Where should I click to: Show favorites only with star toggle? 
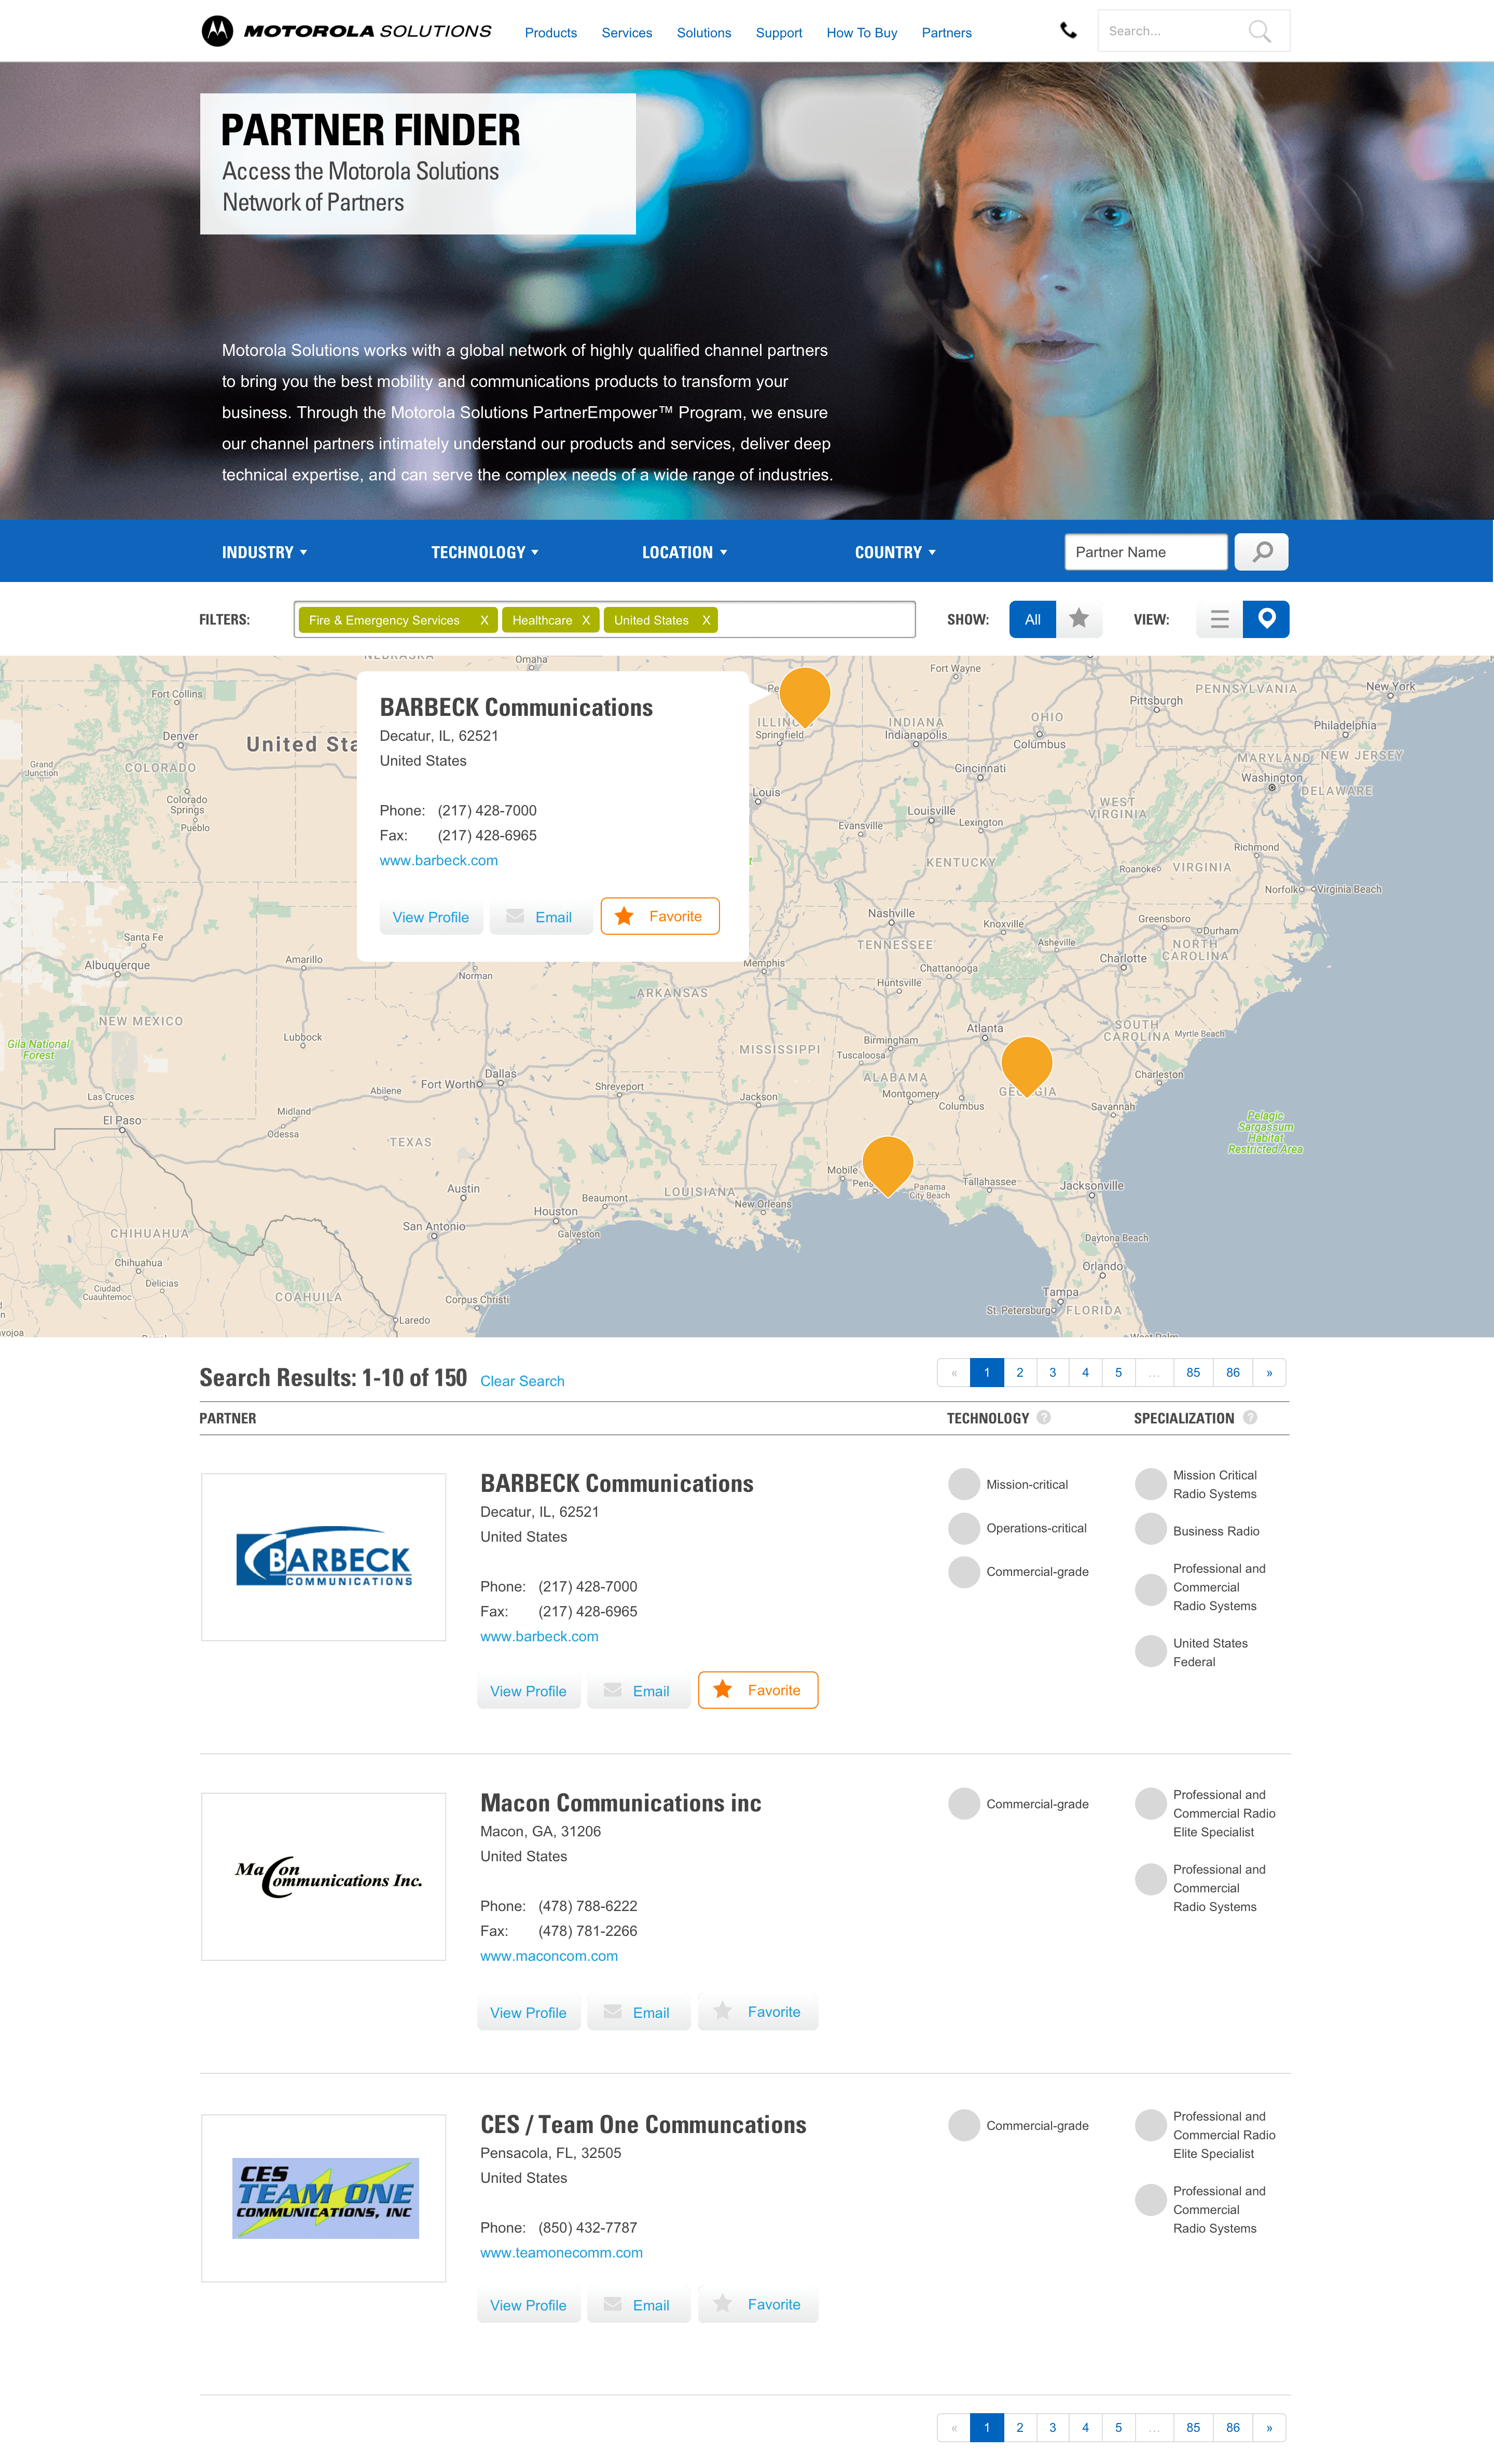(1079, 619)
